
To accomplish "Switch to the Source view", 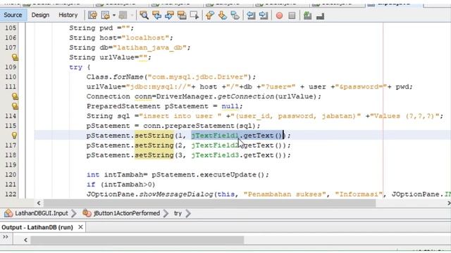I will click(x=13, y=15).
